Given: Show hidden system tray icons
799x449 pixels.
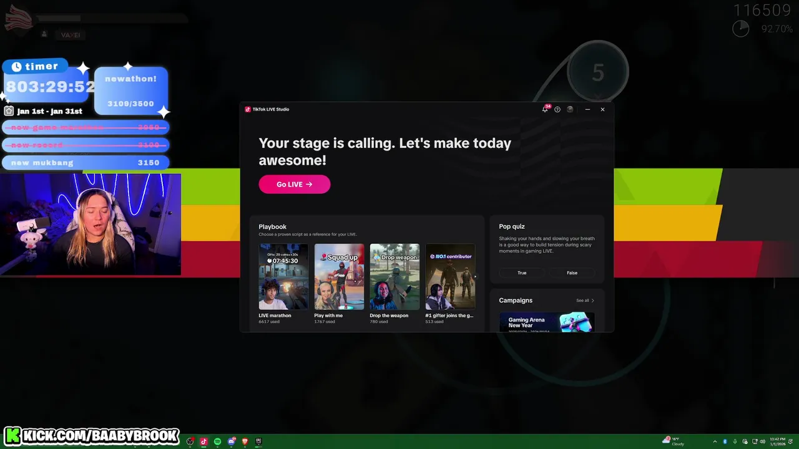Looking at the screenshot, I should click(x=715, y=442).
